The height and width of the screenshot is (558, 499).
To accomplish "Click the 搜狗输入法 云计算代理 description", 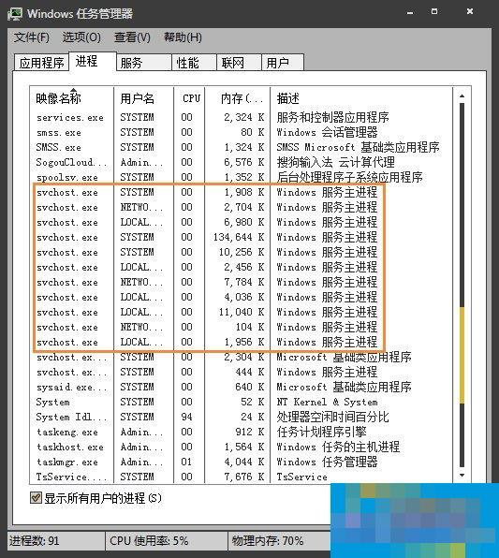I will 336,162.
